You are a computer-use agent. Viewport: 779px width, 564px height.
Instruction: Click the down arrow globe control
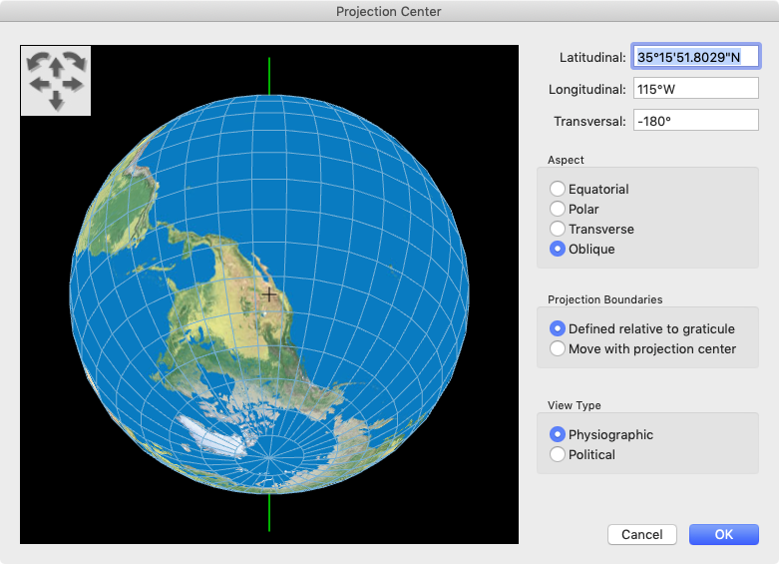pos(56,101)
